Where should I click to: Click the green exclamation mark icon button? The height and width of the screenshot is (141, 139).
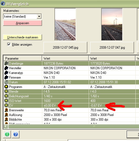click(7, 134)
